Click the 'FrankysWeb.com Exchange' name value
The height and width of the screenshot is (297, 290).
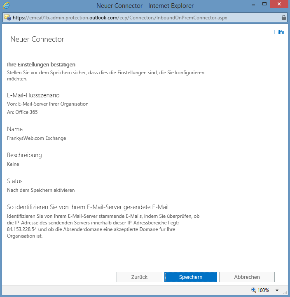tap(37, 138)
